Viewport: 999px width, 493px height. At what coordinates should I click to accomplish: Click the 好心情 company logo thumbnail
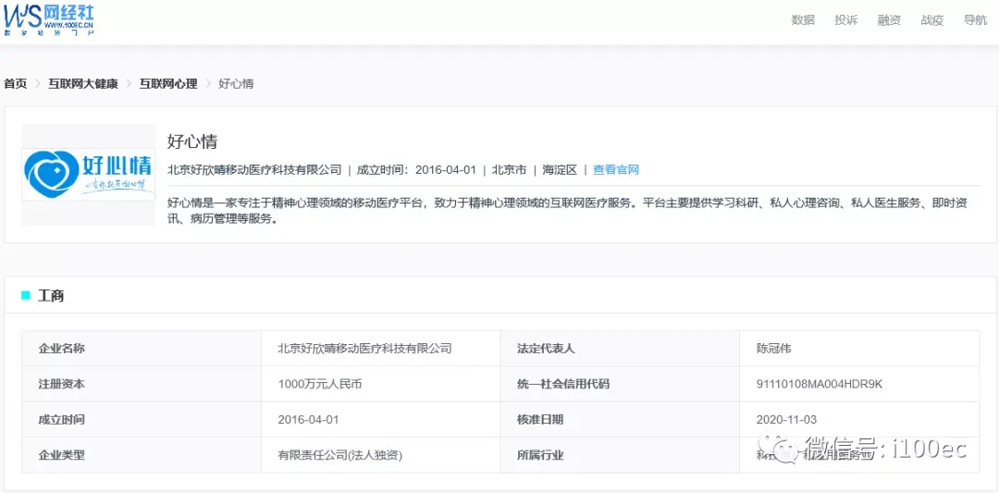(x=89, y=175)
